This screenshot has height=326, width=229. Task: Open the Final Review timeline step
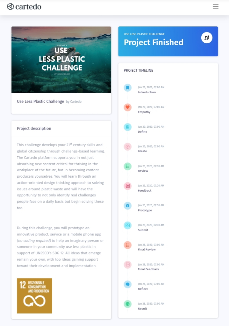147,249
